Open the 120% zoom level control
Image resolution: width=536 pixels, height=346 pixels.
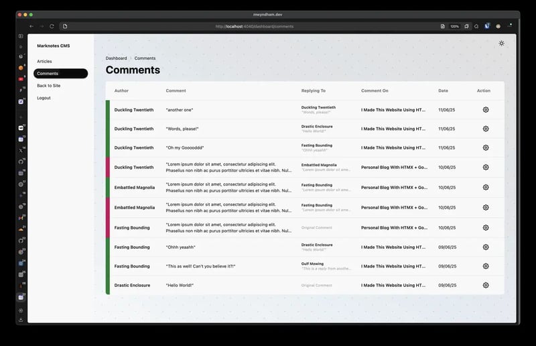click(454, 26)
